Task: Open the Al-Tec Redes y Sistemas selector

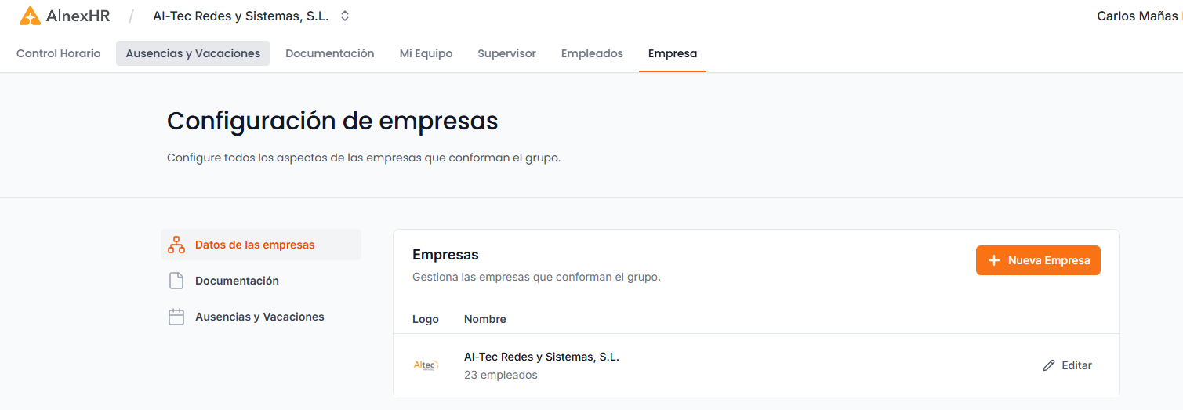Action: point(241,16)
